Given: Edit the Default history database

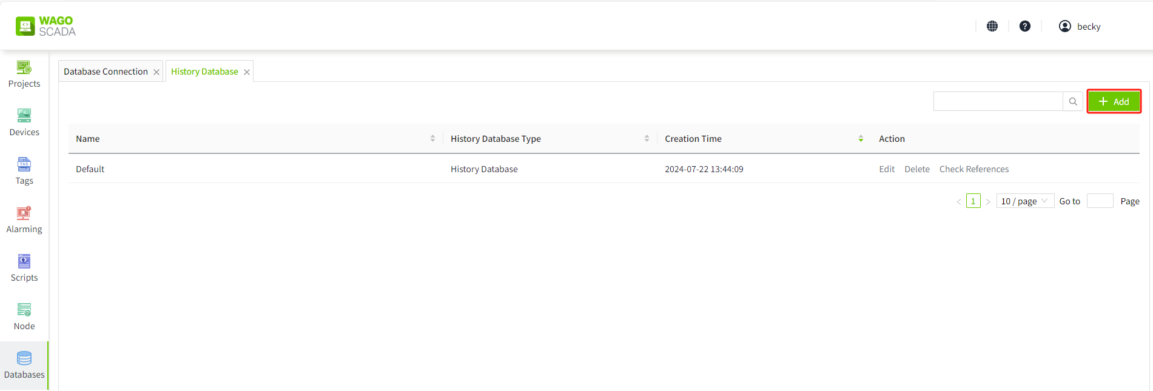Looking at the screenshot, I should 886,169.
